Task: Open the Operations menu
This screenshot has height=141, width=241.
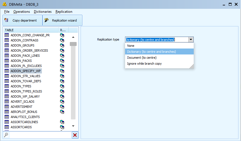Action: coord(21,12)
